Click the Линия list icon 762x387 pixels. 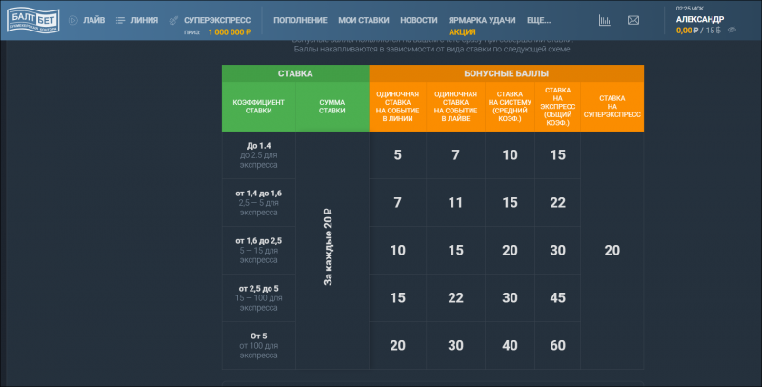pyautogui.click(x=121, y=20)
